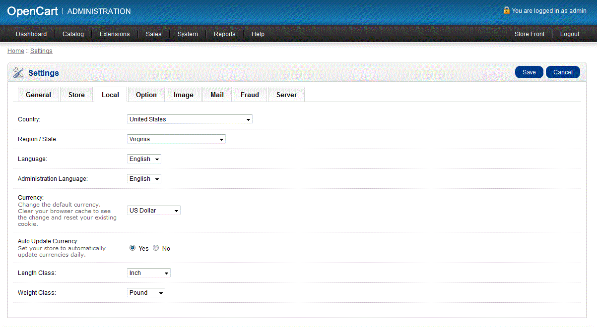Open the Fraud settings tab
597x327 pixels.
coord(250,95)
